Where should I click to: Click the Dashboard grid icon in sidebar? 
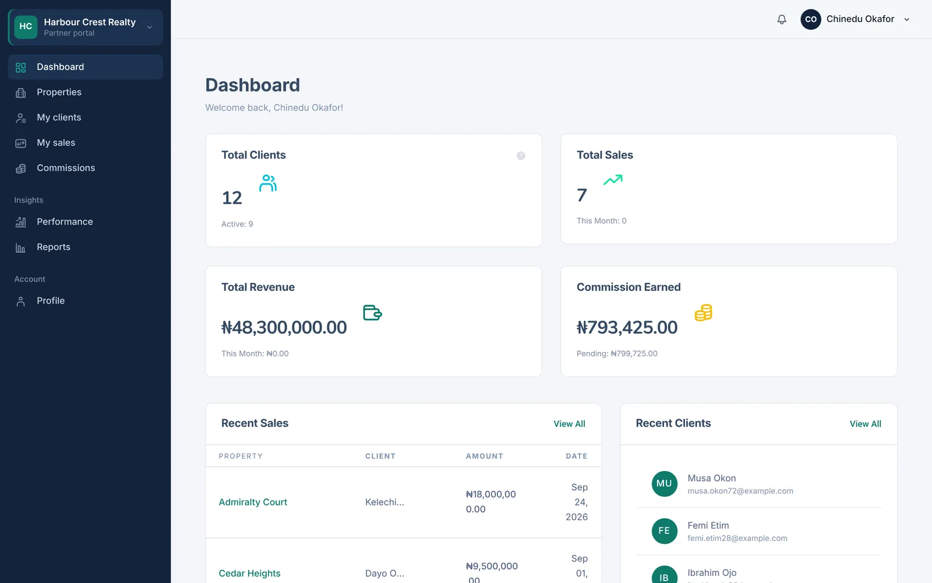(x=21, y=68)
